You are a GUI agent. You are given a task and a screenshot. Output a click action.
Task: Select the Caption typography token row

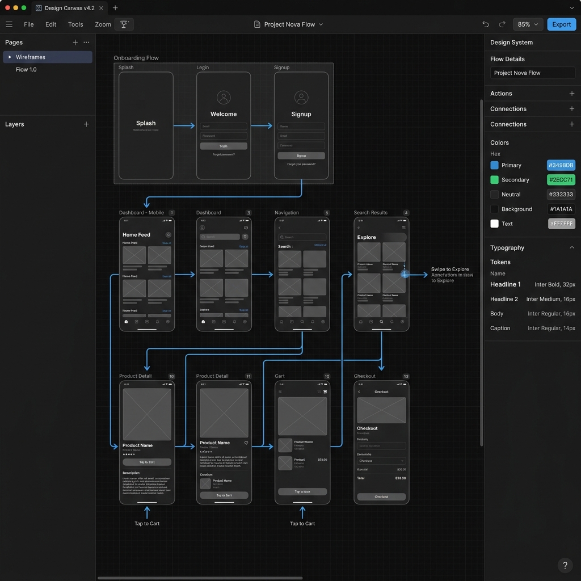coord(532,328)
